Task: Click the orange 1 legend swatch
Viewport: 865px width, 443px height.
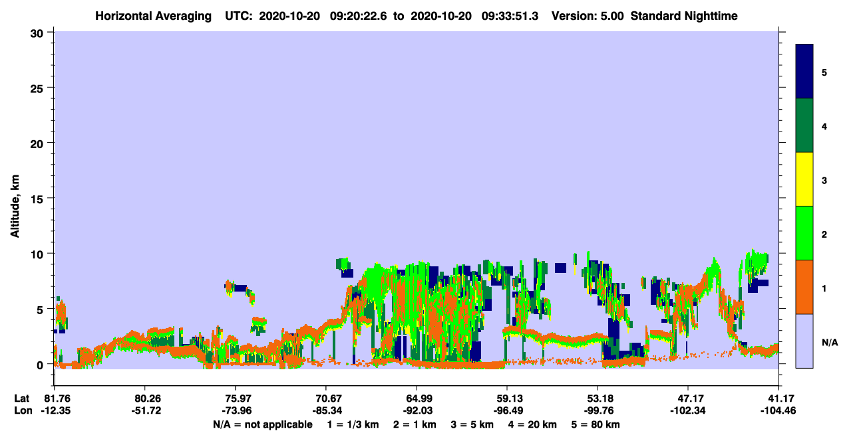Action: tap(804, 287)
